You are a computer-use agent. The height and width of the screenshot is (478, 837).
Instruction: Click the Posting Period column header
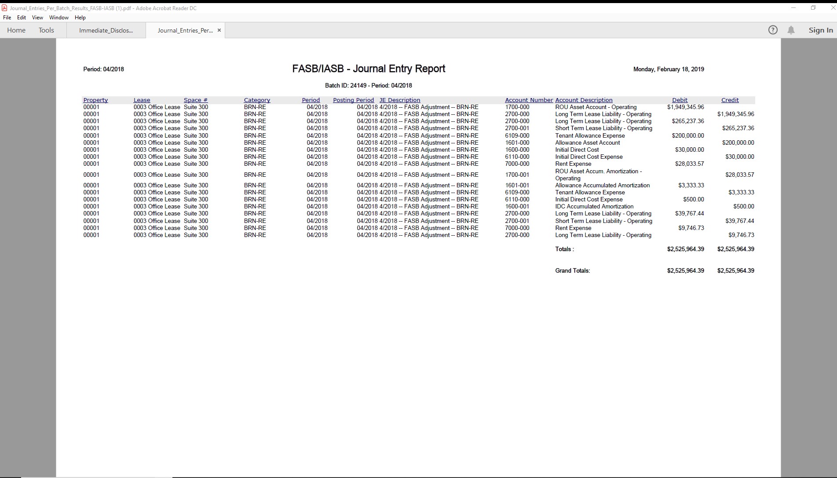pyautogui.click(x=353, y=100)
